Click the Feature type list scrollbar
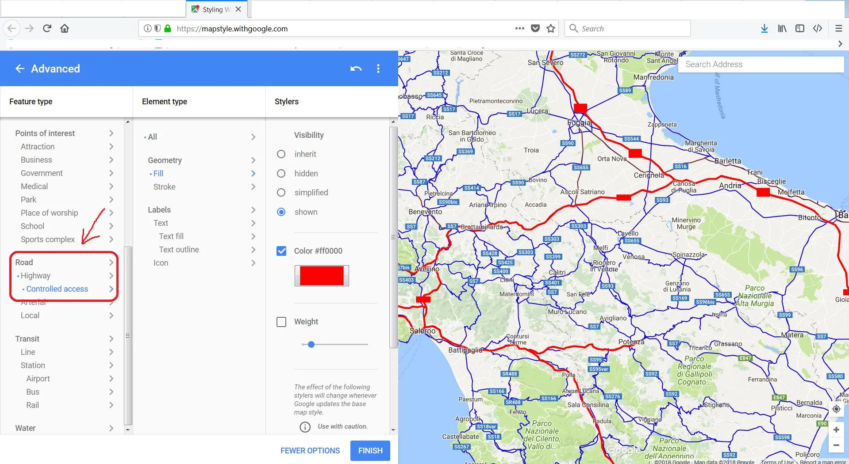 pyautogui.click(x=128, y=336)
